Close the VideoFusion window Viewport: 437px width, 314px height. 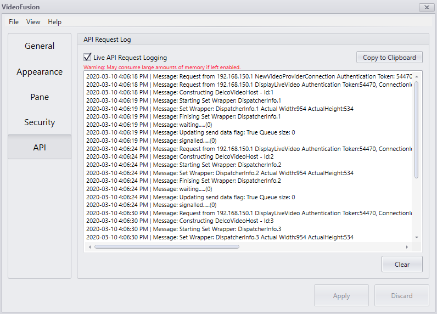point(427,8)
